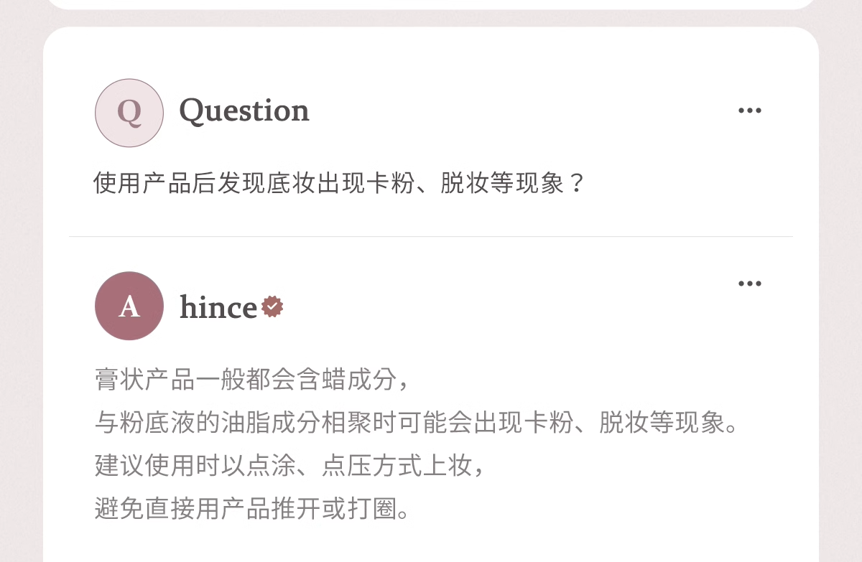Click the answer line starting with 避免直接
This screenshot has height=562, width=862.
pos(252,509)
